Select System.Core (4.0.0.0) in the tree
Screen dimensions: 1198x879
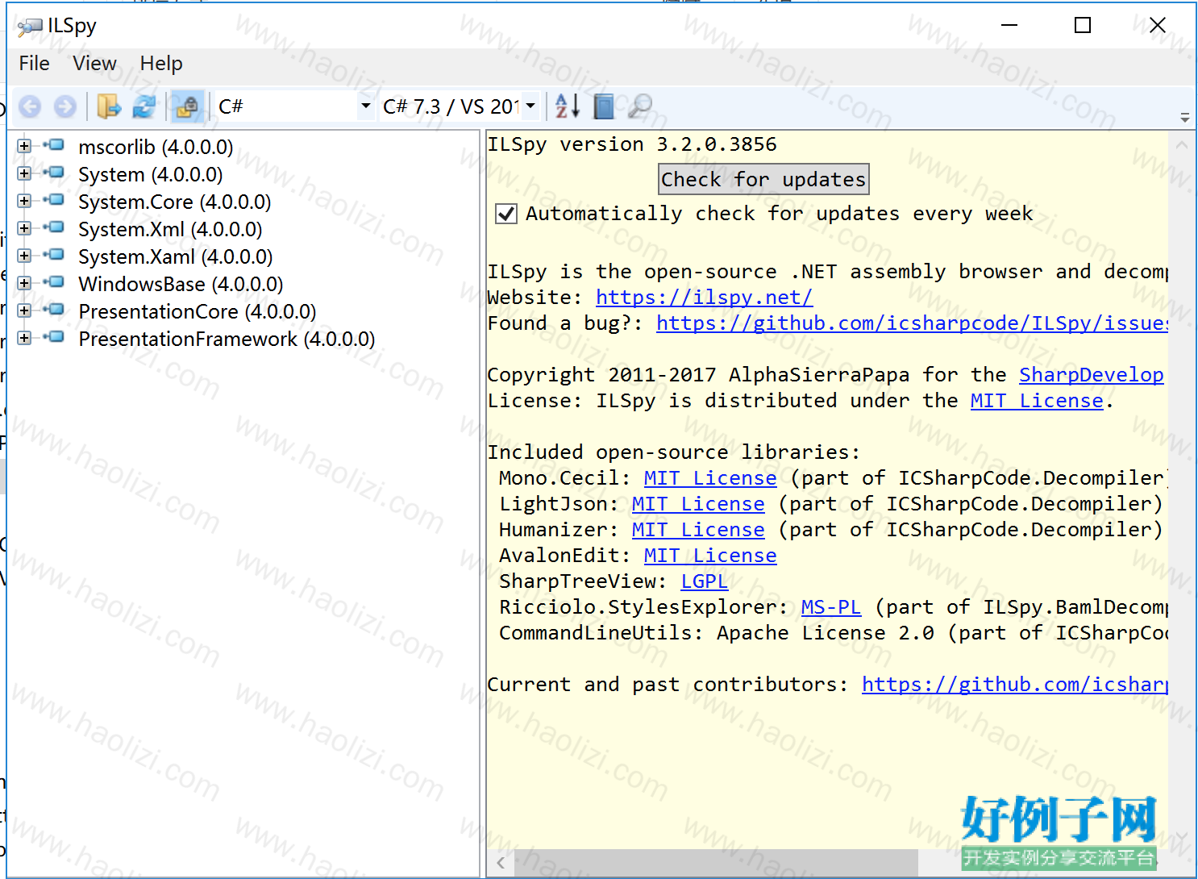(x=175, y=202)
